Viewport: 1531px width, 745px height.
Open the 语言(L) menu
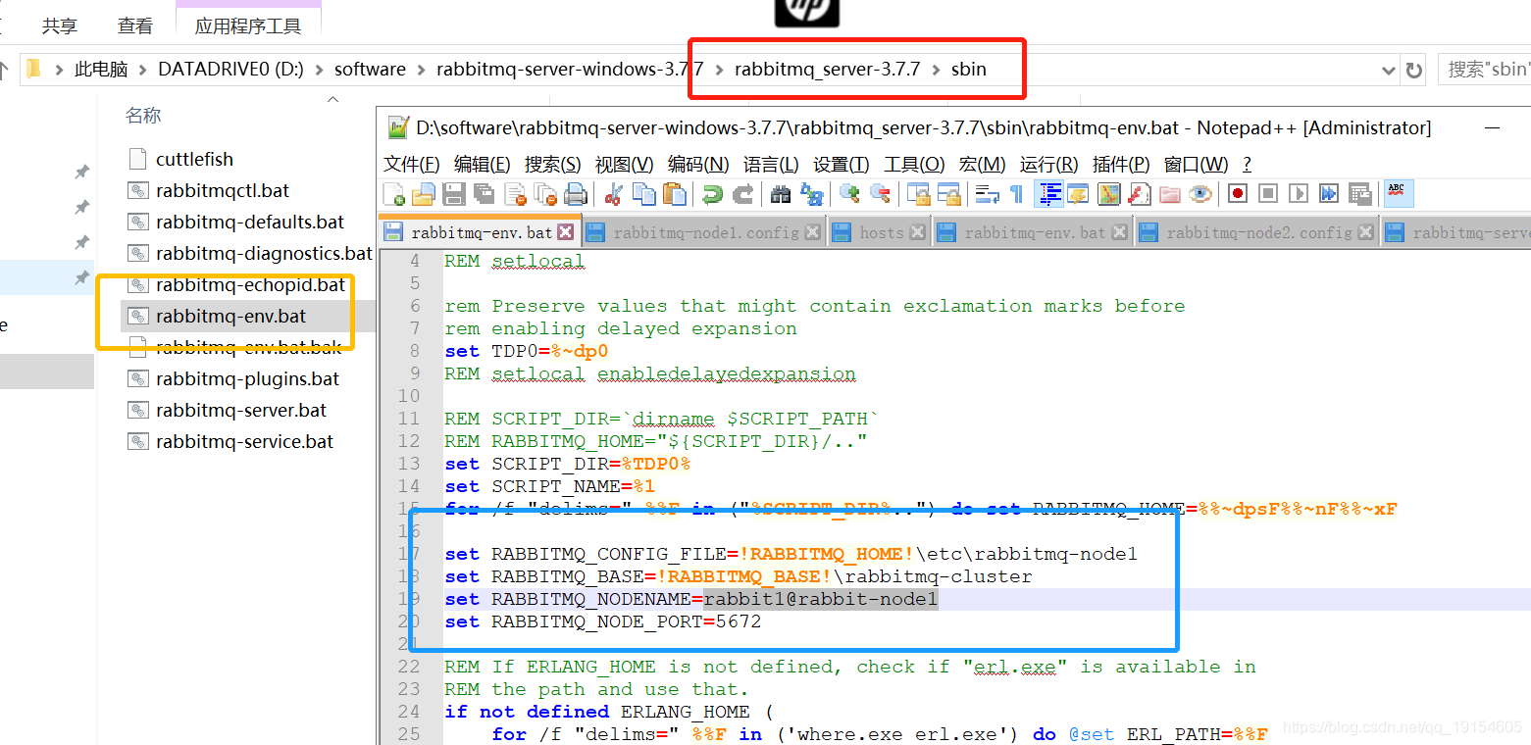(x=771, y=164)
